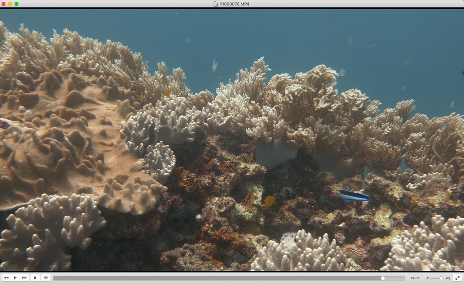Stop the video playback
This screenshot has height=284, width=464.
click(x=35, y=278)
